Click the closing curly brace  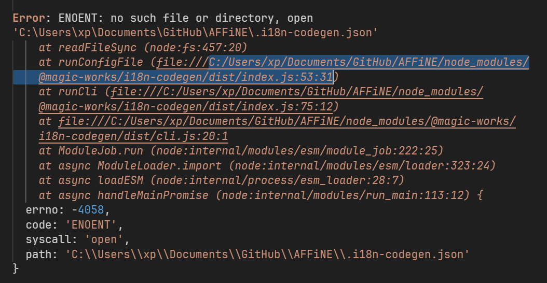click(x=16, y=268)
